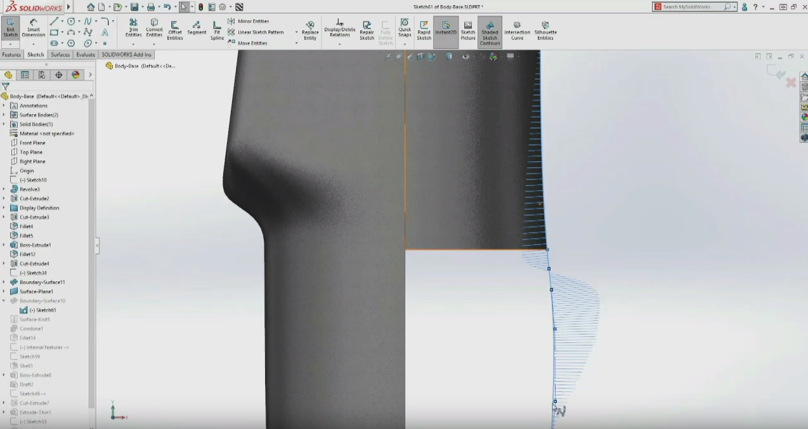Open the ConfigurationManager panel tab
808x429 pixels.
click(x=42, y=75)
